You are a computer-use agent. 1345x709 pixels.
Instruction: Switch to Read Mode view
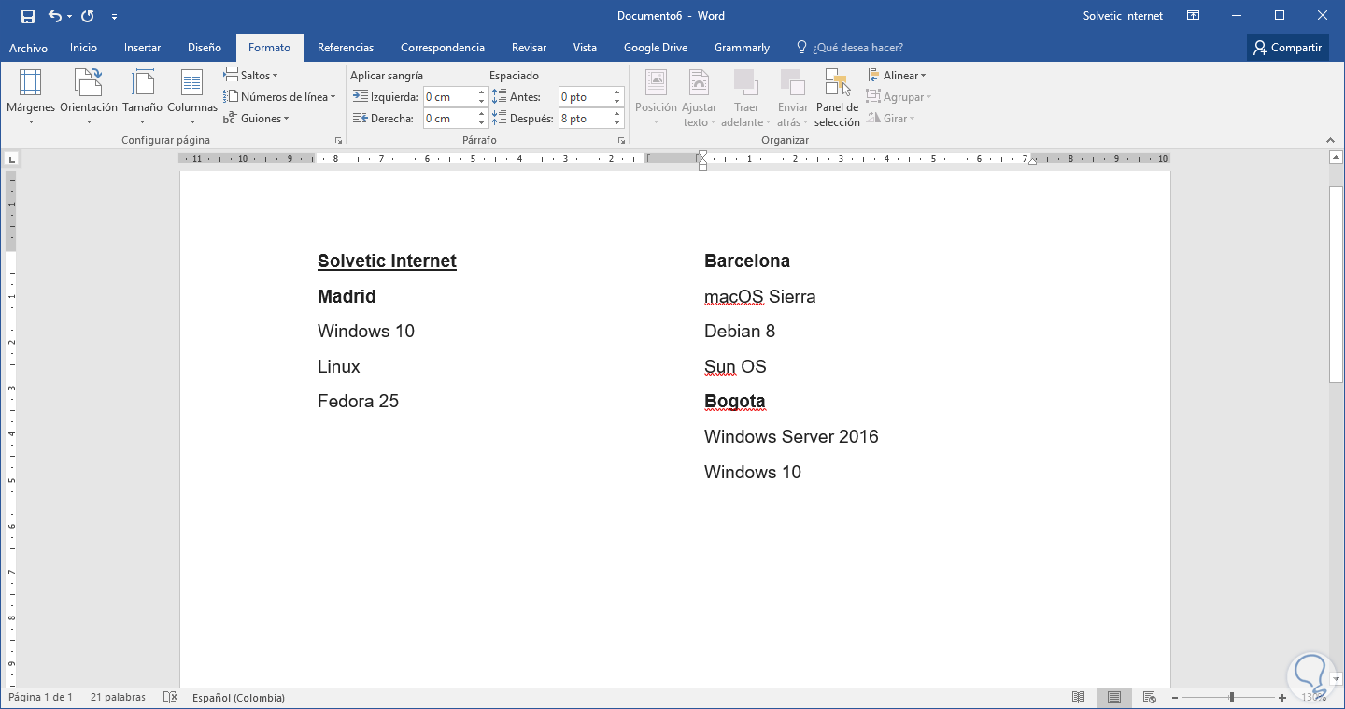point(1079,698)
